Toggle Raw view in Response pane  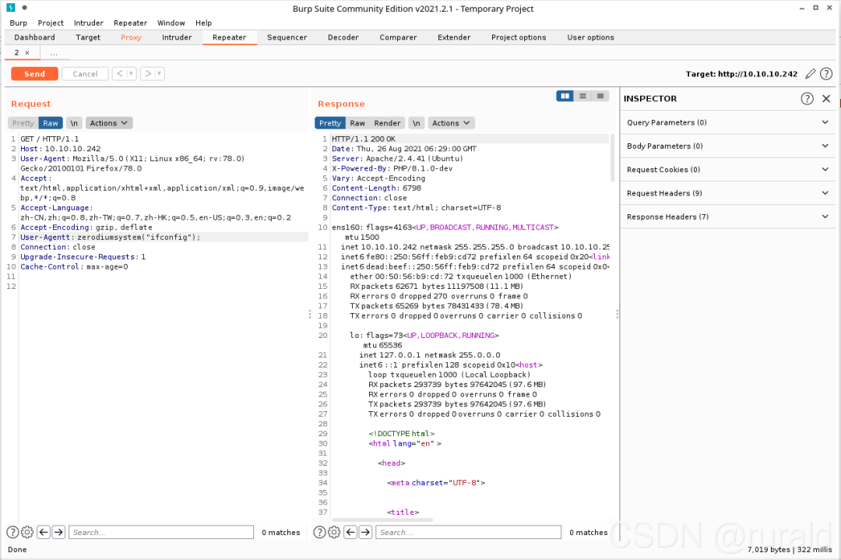pyautogui.click(x=357, y=123)
